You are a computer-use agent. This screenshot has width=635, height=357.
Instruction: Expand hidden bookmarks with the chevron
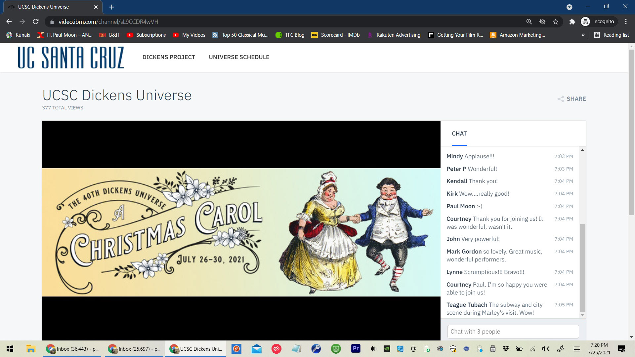click(x=583, y=35)
